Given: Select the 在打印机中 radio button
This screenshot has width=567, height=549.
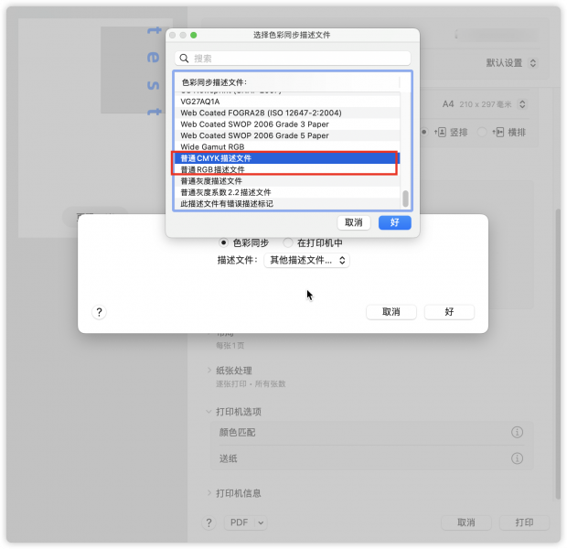Looking at the screenshot, I should coord(288,242).
